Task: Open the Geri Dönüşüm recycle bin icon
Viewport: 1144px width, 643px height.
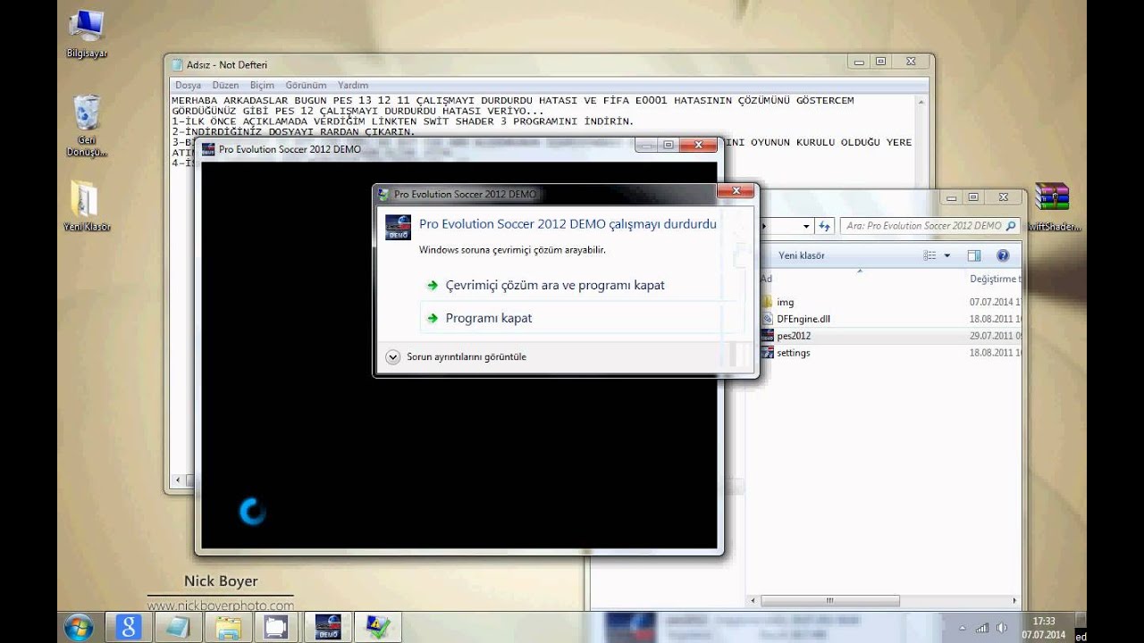Action: click(x=87, y=125)
